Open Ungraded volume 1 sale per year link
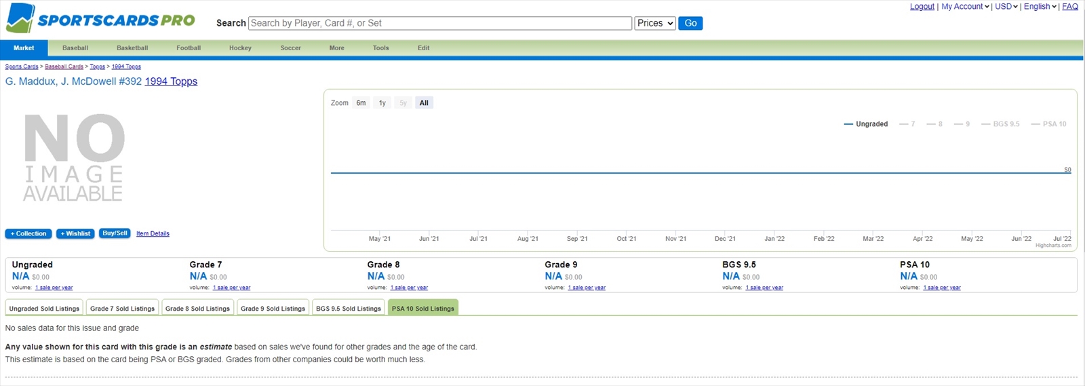1085x386 pixels. click(54, 288)
